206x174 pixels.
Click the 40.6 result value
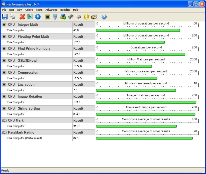point(76,30)
